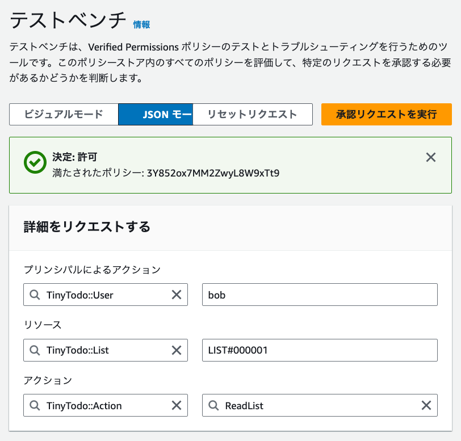
Task: Switch to ビジュアルモード
Action: [x=64, y=114]
